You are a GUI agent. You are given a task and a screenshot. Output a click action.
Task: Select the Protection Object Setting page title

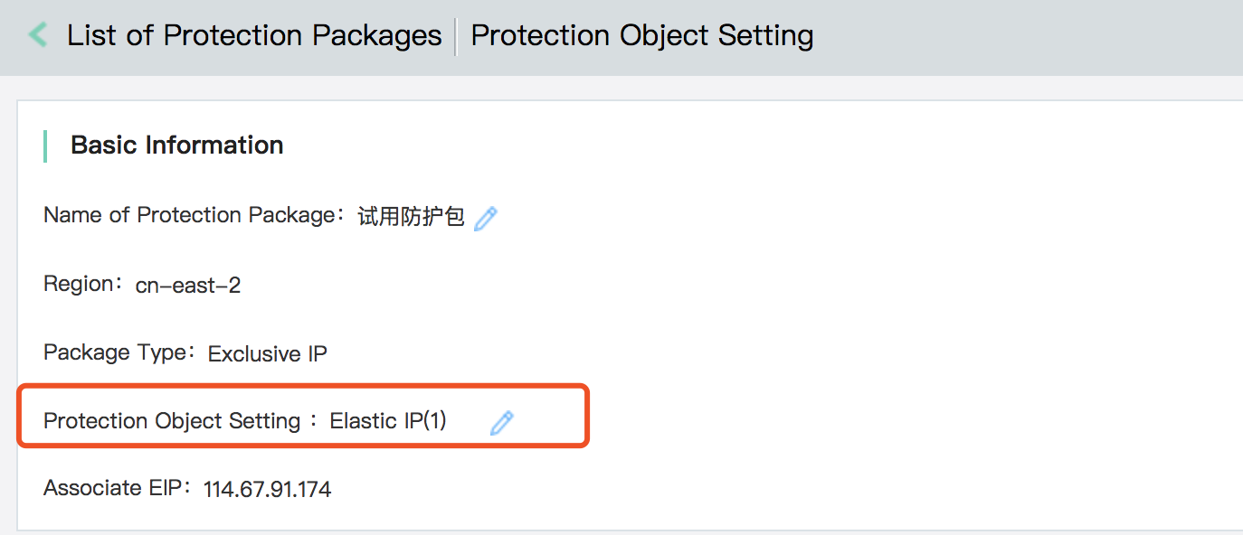642,35
